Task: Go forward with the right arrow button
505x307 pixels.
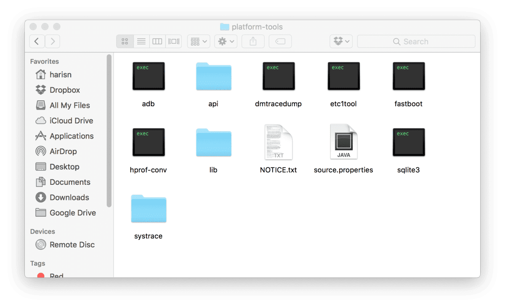Action: tap(53, 41)
